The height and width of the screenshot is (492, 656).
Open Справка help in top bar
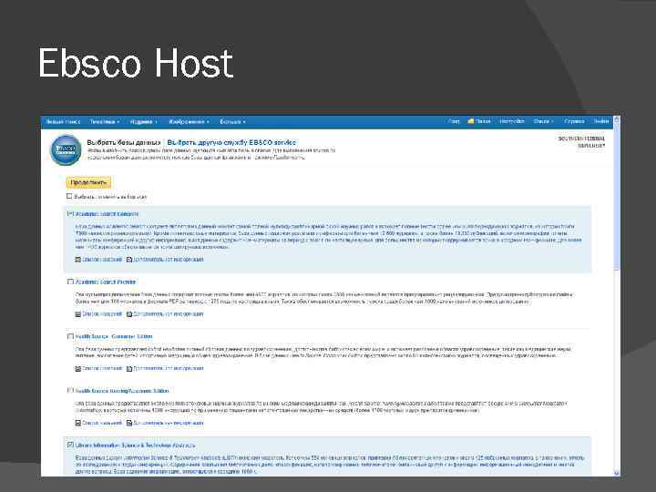tap(574, 121)
